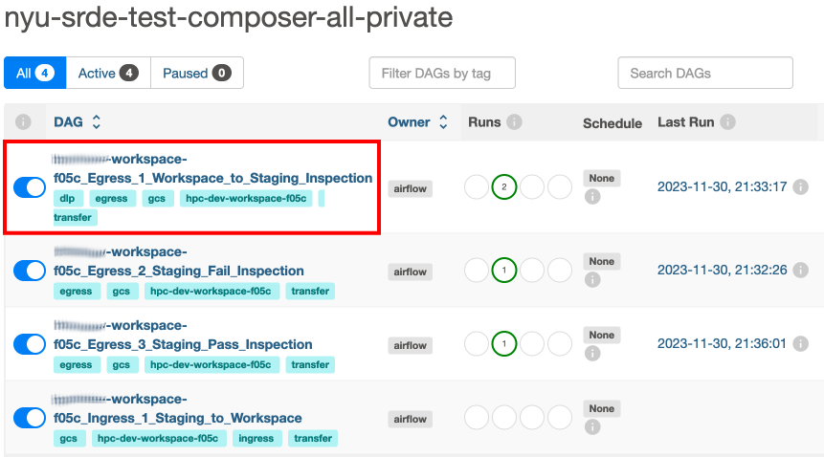Click info icon next to 21:33:17 last run
This screenshot has height=457, width=824.
tap(800, 186)
